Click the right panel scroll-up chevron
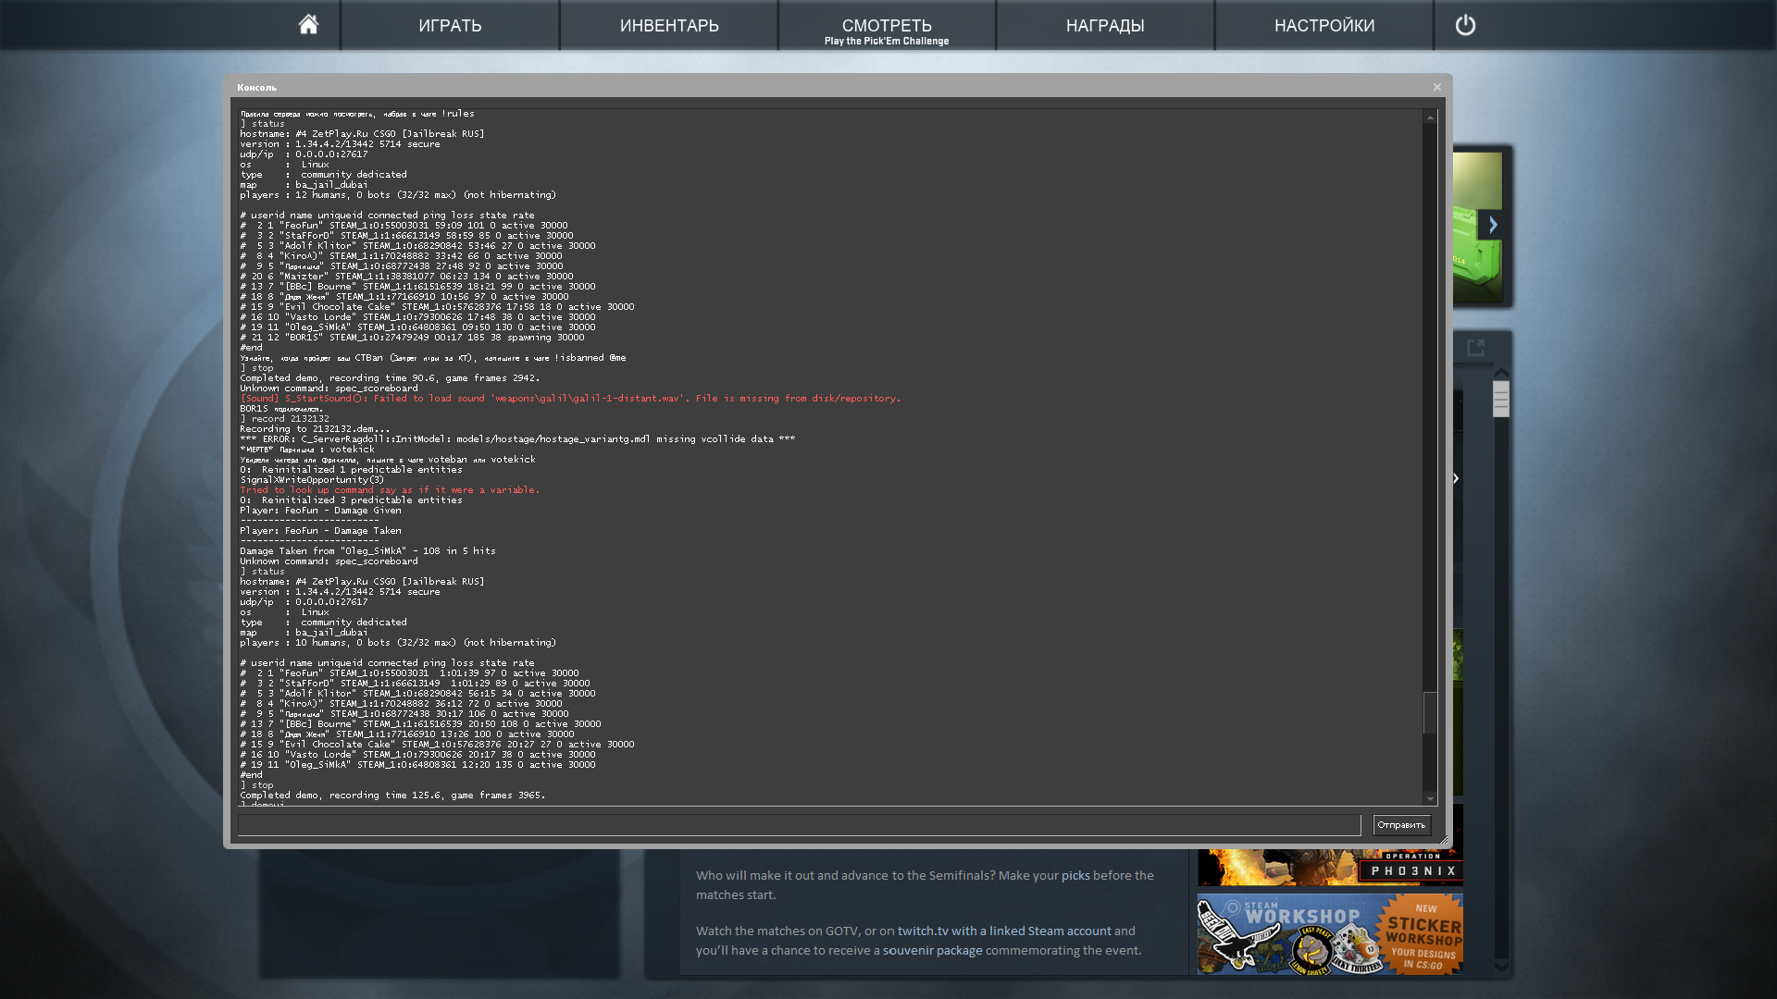The height and width of the screenshot is (999, 1777). pos(1501,372)
